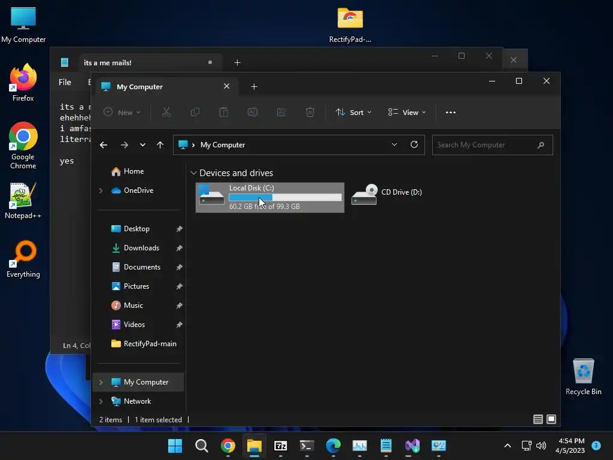This screenshot has height=460, width=613.
Task: Go up one level with up arrow
Action: point(160,145)
